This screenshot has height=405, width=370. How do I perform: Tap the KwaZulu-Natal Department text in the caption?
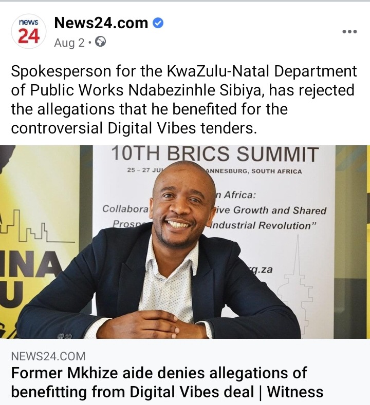point(262,71)
